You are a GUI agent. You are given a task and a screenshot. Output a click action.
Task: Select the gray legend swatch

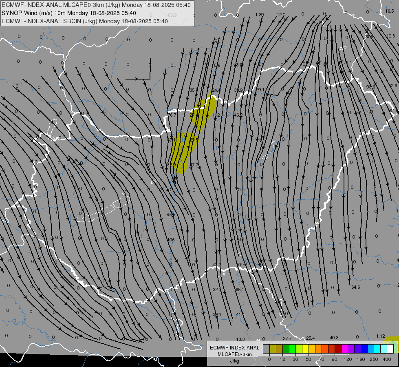coord(267,349)
